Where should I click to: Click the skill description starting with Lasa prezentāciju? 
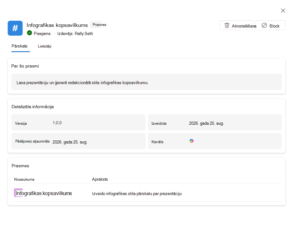coord(82,83)
